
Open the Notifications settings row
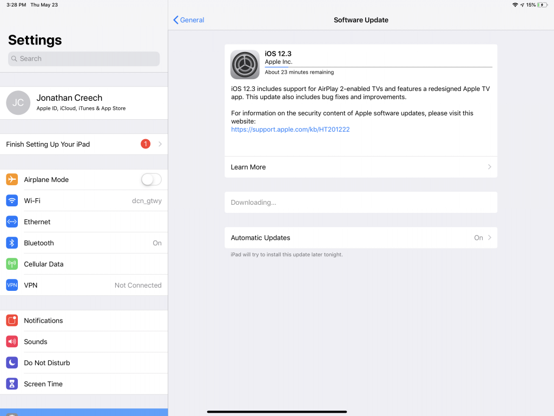coord(84,321)
